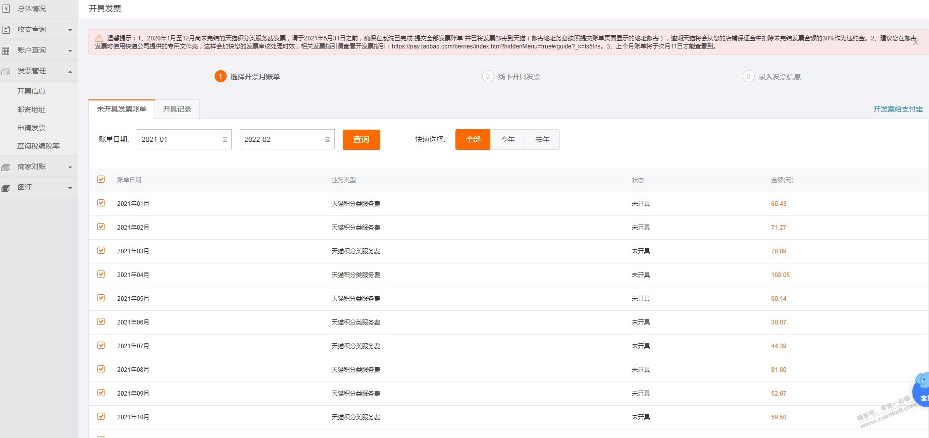Open 查询税编税率 in the sidebar
Viewport: 929px width, 438px height.
[38, 146]
